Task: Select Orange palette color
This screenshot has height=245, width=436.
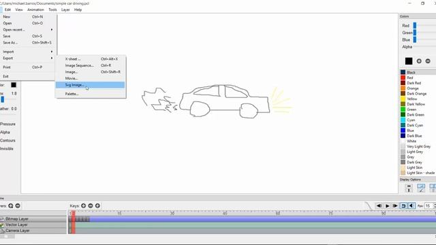Action: [418, 88]
